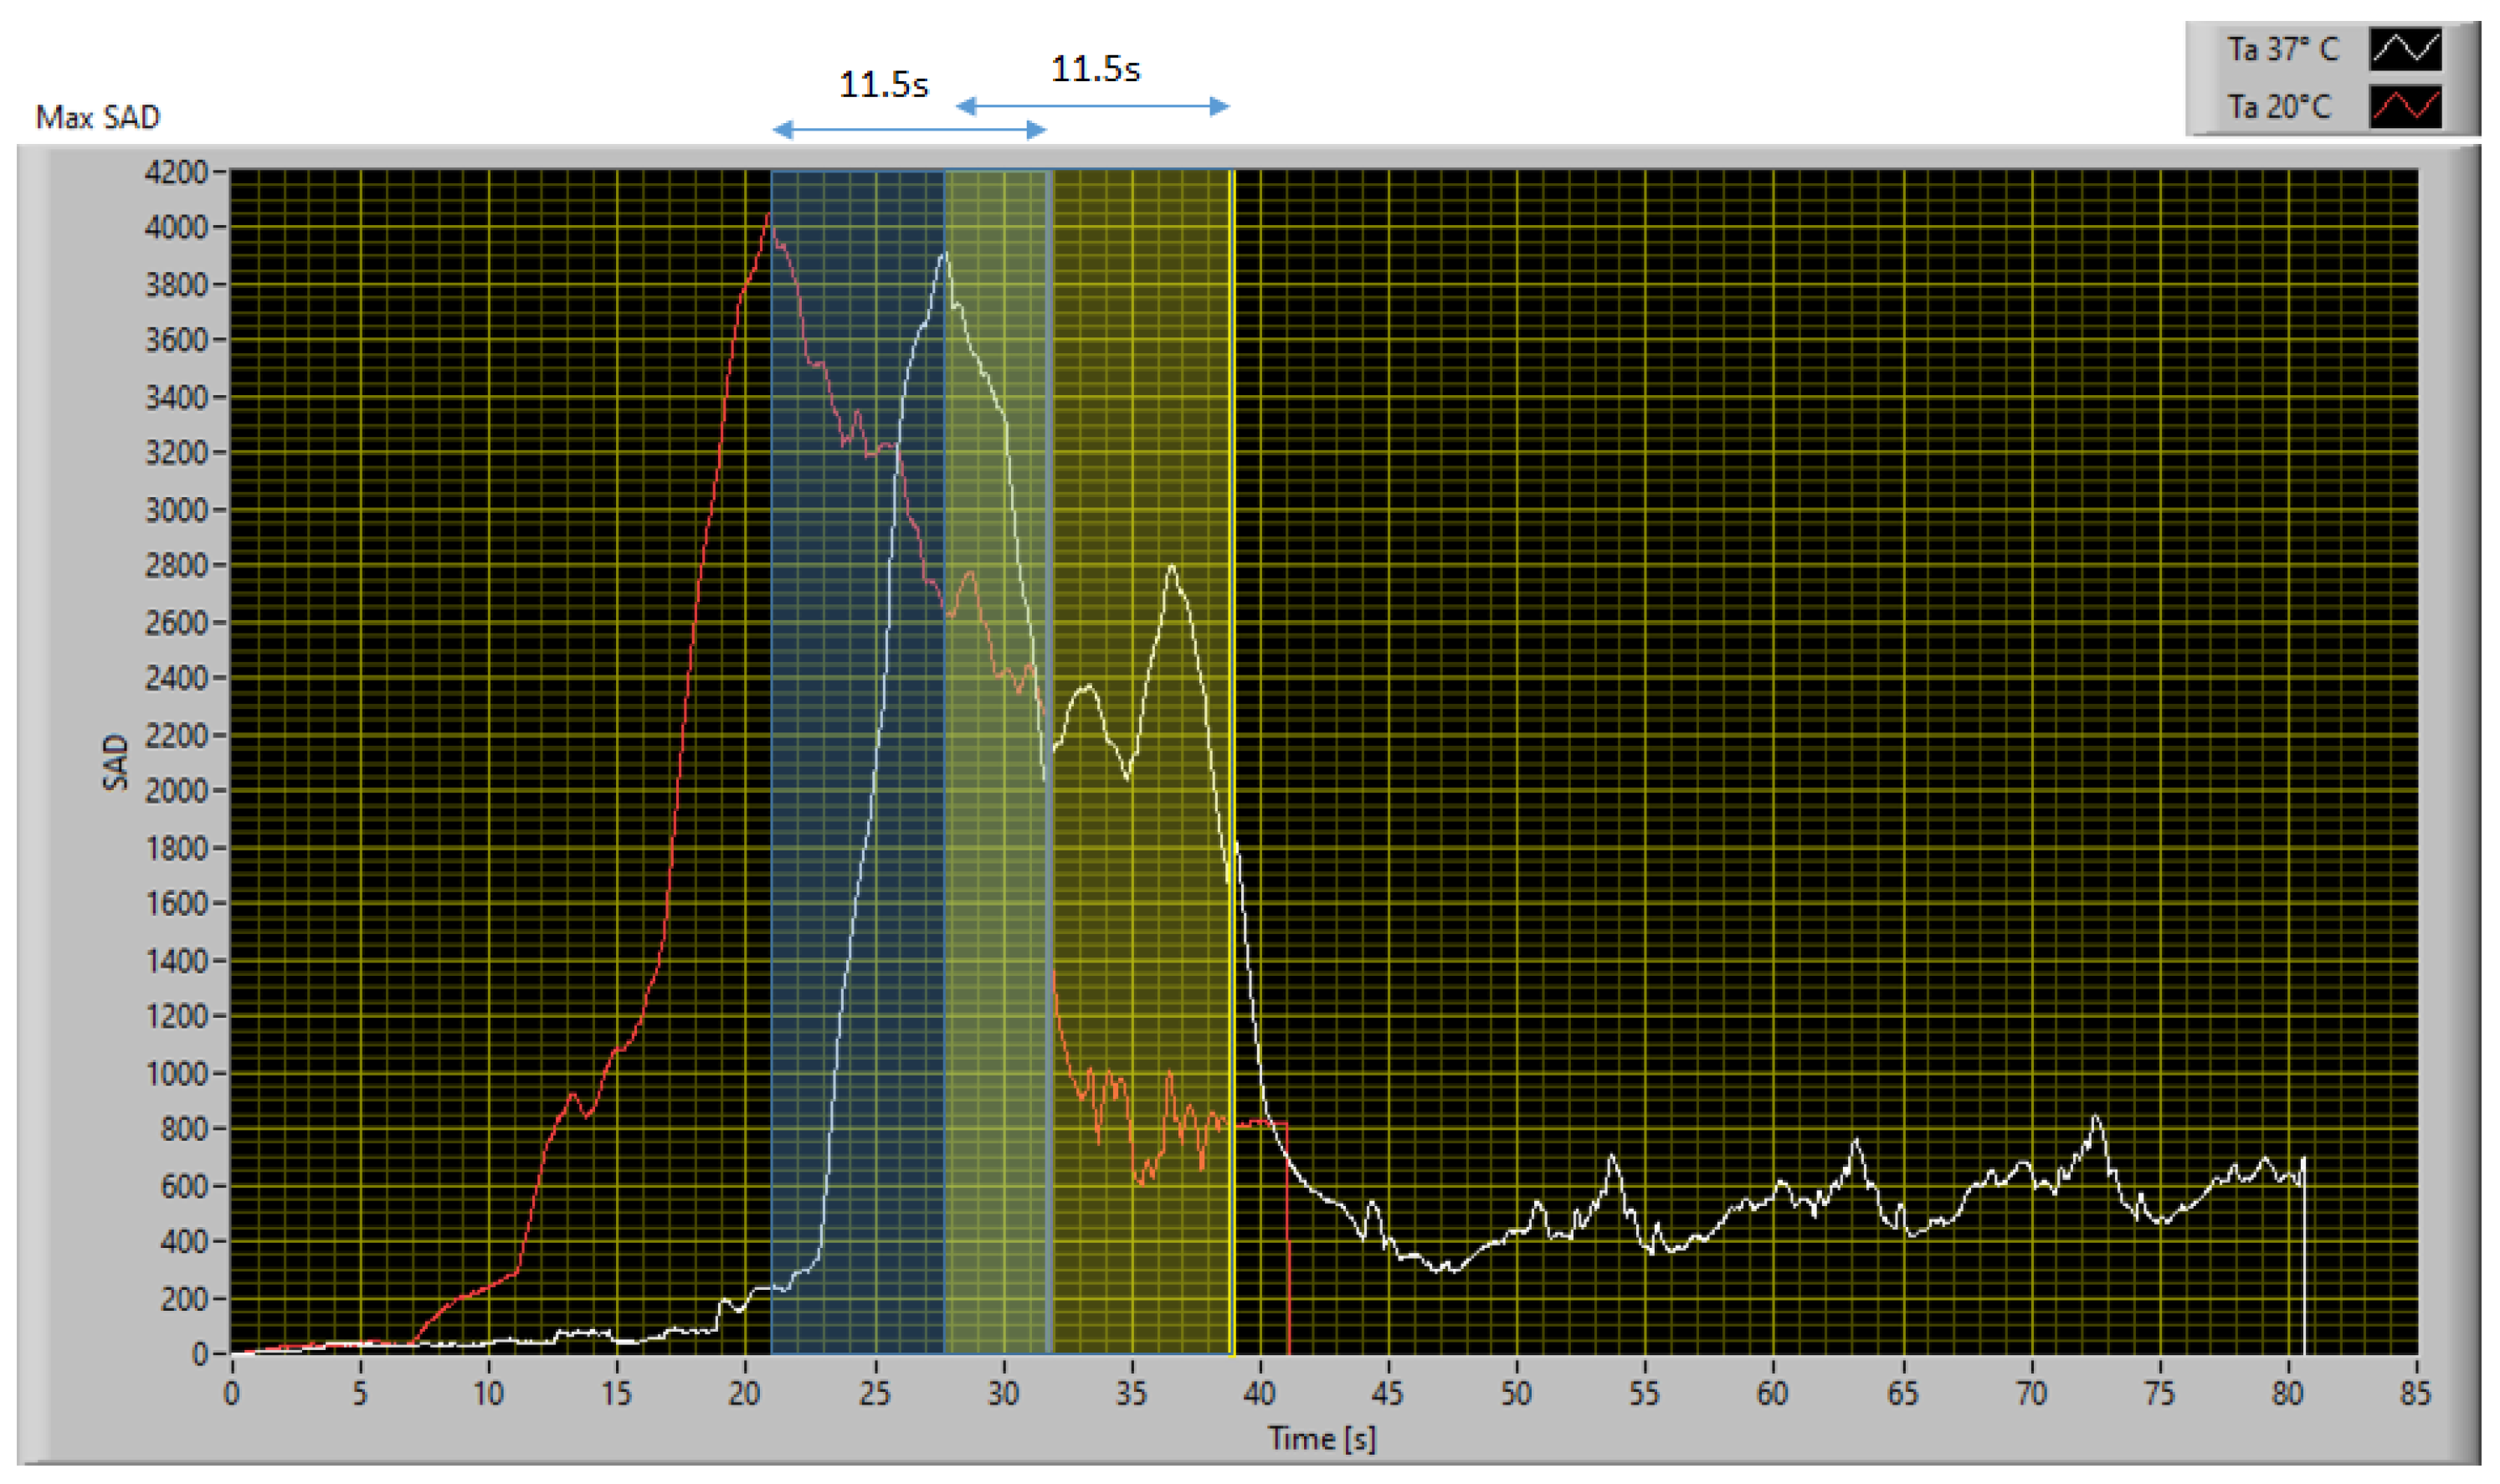Click the Max SAD graph title

(97, 118)
